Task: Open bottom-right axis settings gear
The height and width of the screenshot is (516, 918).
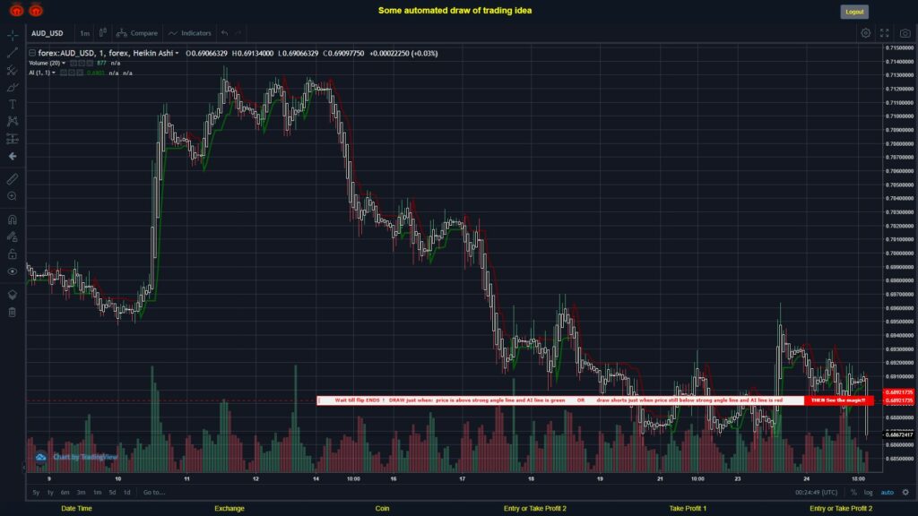Action: coord(905,493)
